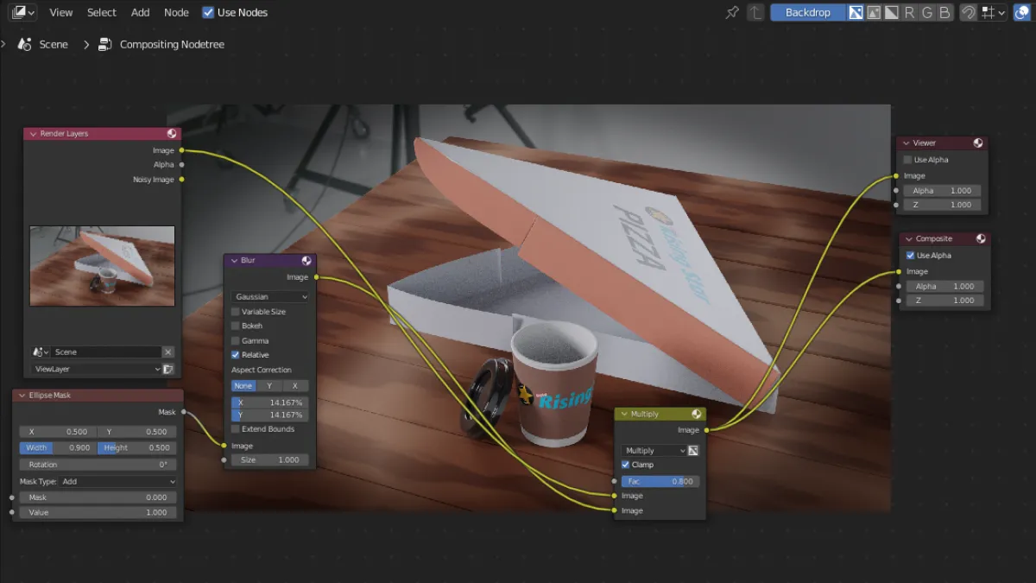Image resolution: width=1036 pixels, height=583 pixels.
Task: Open the Select menu
Action: pyautogui.click(x=101, y=12)
